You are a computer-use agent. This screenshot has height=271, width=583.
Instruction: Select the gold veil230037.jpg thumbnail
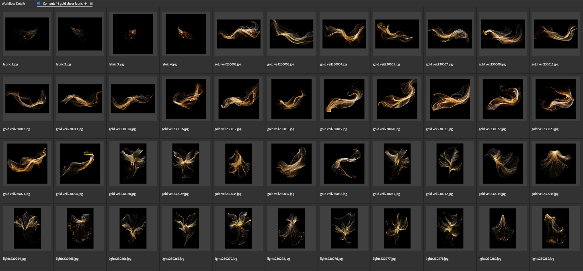coord(291,163)
